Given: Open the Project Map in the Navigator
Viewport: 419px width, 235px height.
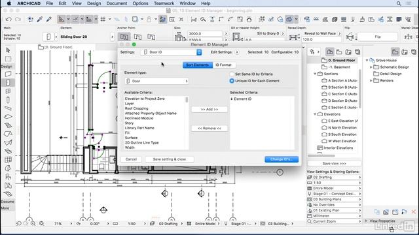Looking at the screenshot, I should (x=330, y=52).
